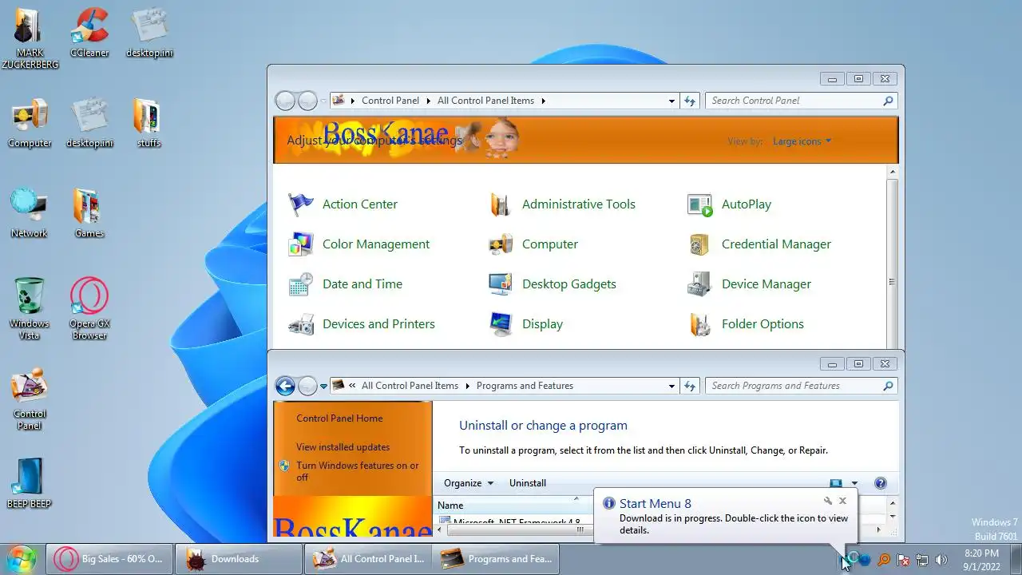Refresh the All Control Panel Items window

tap(691, 101)
